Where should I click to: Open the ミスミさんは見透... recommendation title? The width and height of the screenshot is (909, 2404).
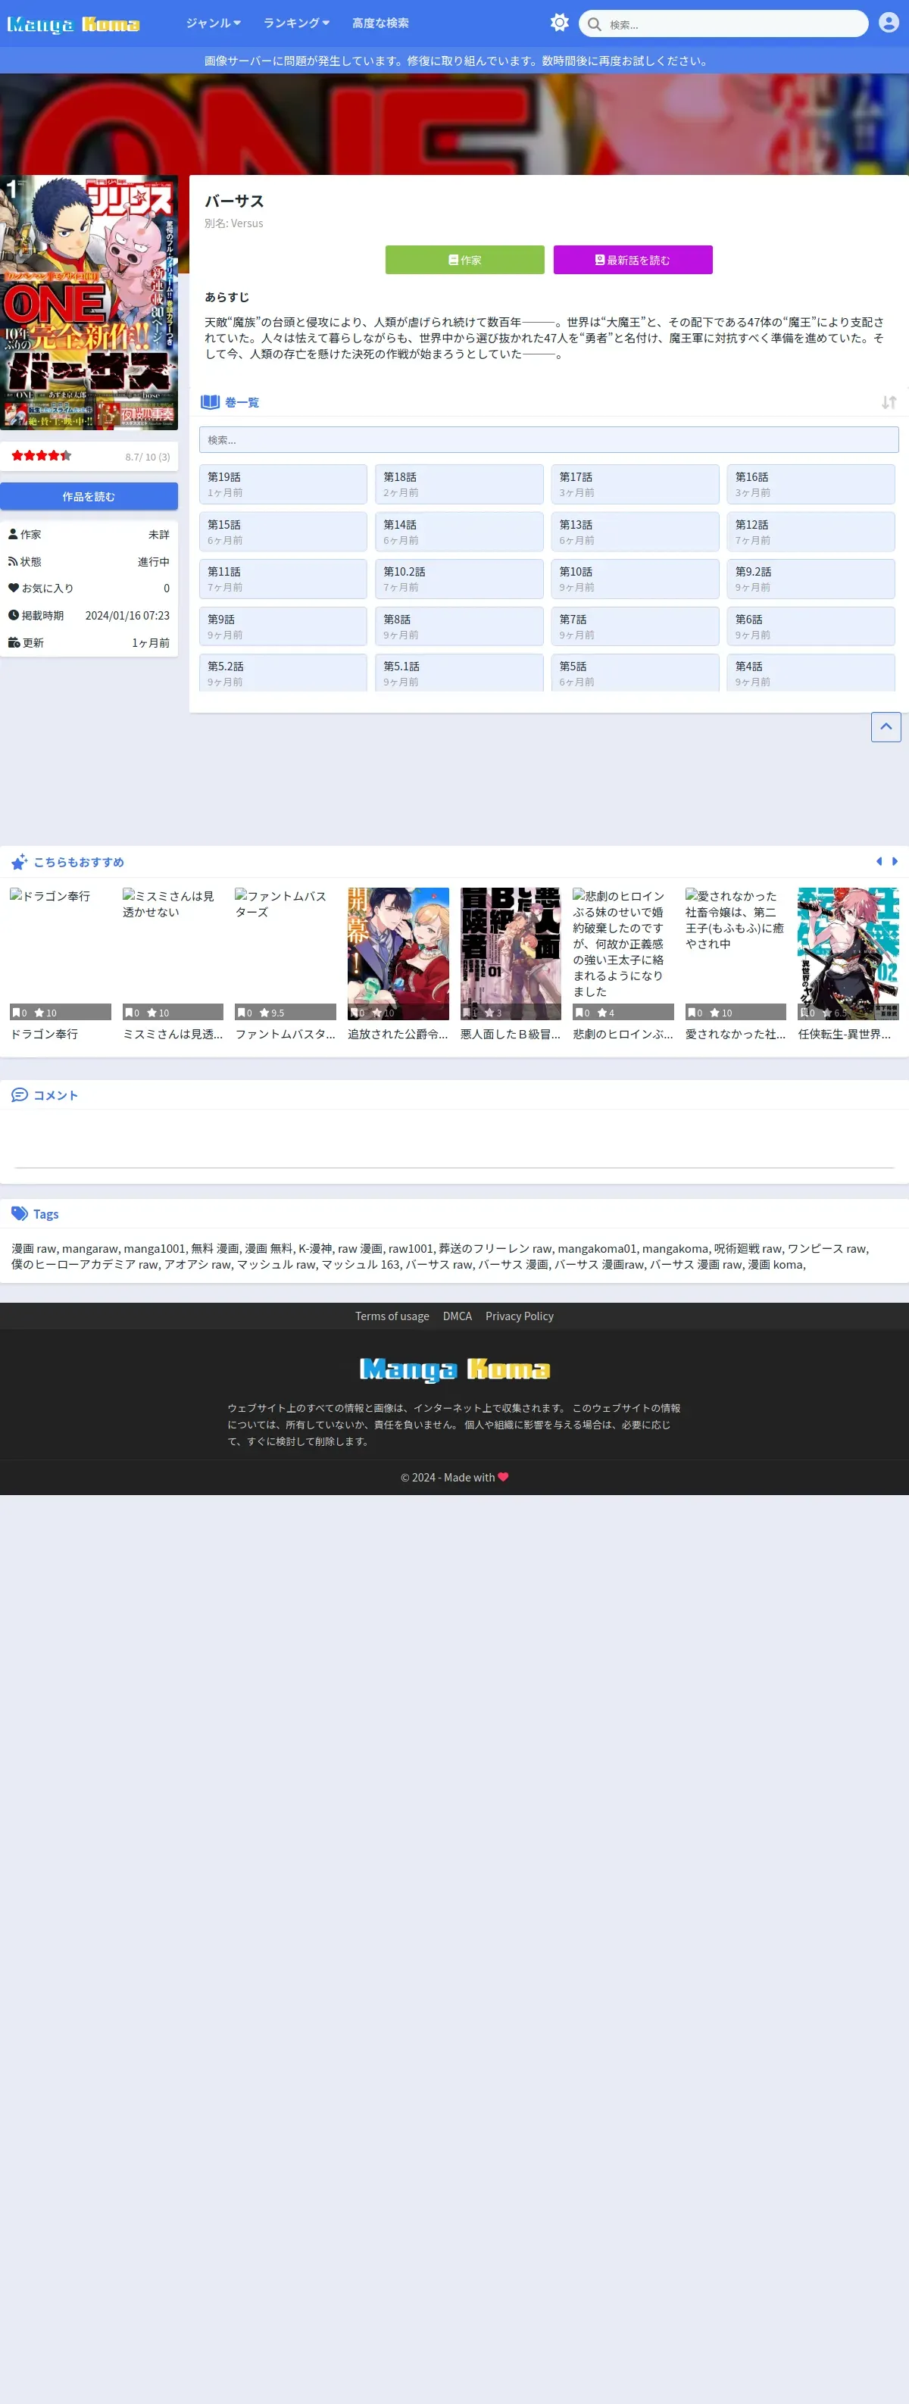173,1034
